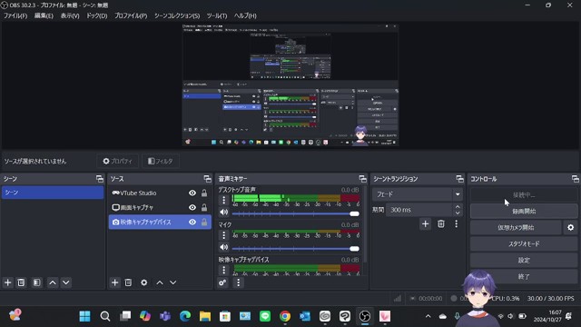Pop out the シーン dock

pos(100,179)
